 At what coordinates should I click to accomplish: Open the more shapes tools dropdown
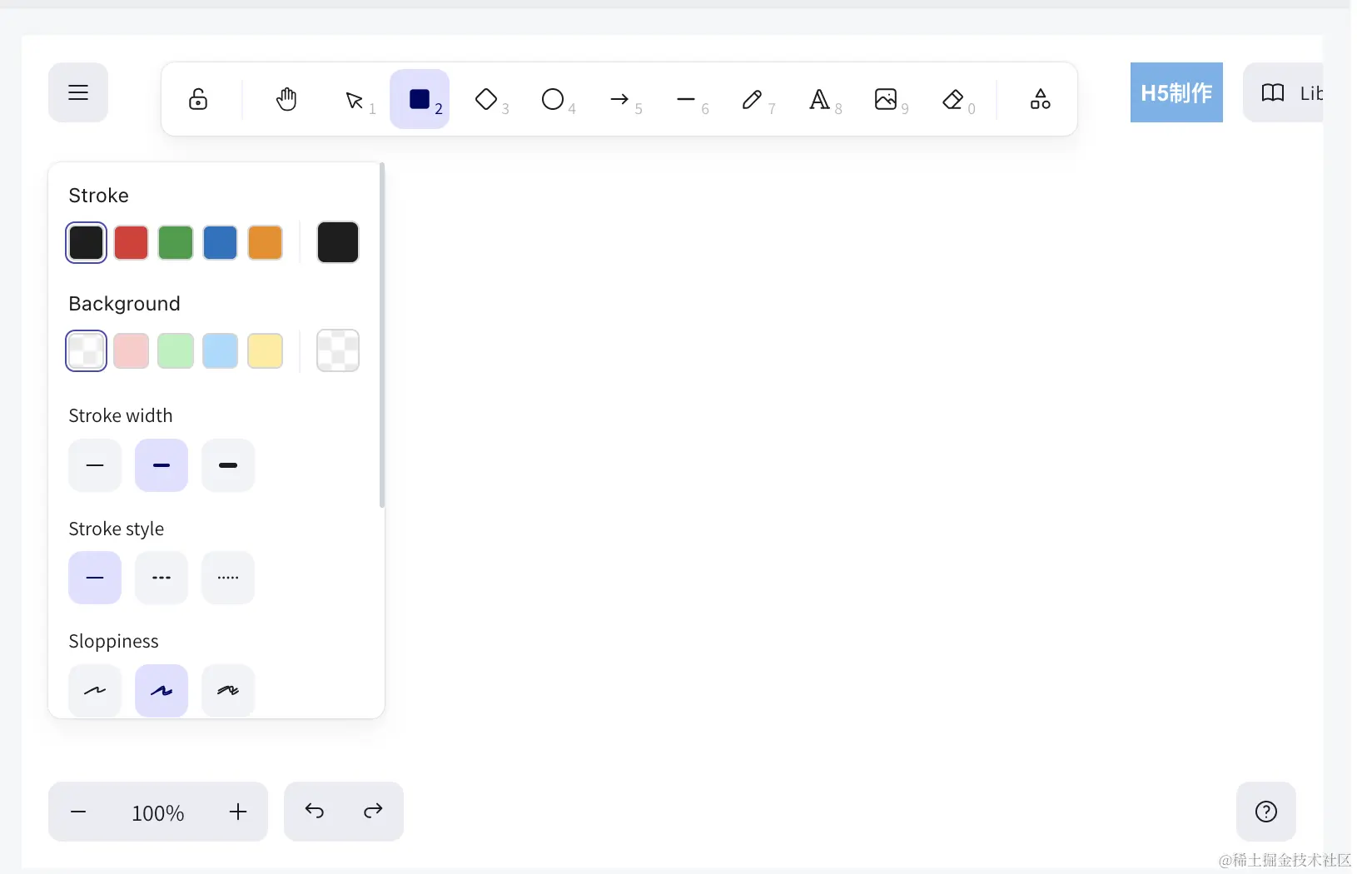point(1040,99)
